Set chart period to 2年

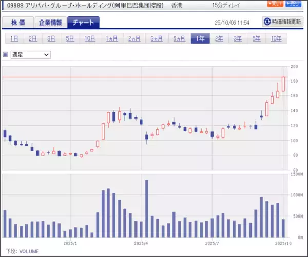[219, 38]
